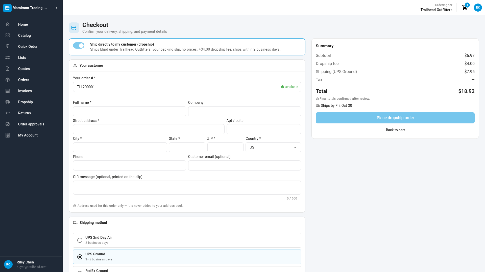Focus the Company input field
Viewport: 485px width, 272px height.
click(x=245, y=111)
